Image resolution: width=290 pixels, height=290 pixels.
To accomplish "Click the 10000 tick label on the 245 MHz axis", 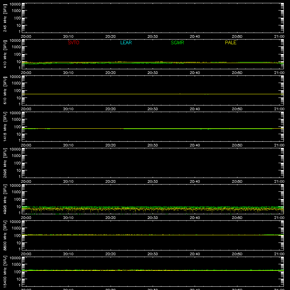I will point(15,4).
